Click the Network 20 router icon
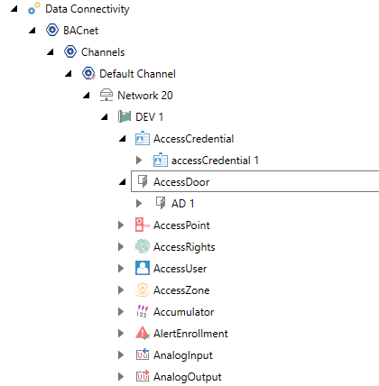The width and height of the screenshot is (379, 386). [x=106, y=95]
